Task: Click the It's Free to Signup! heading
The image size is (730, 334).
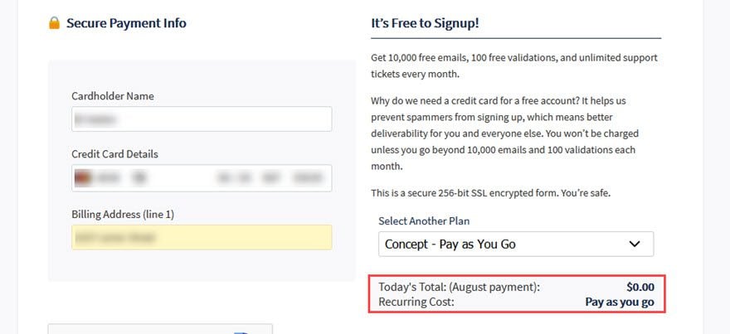Action: [x=425, y=23]
